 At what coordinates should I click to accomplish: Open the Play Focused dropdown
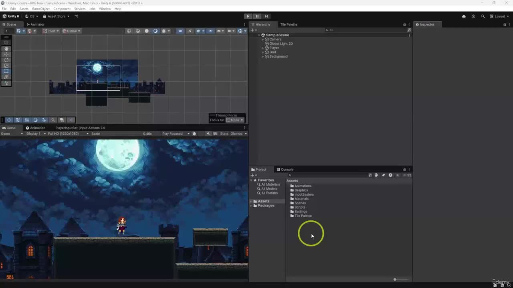click(x=176, y=134)
